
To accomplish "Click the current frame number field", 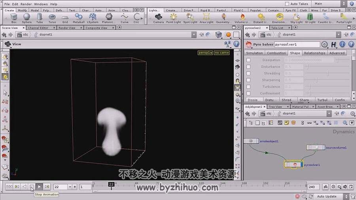I will (x=60, y=187).
